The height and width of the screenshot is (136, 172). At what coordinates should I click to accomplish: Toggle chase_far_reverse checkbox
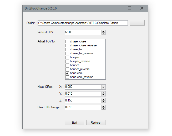(67, 53)
